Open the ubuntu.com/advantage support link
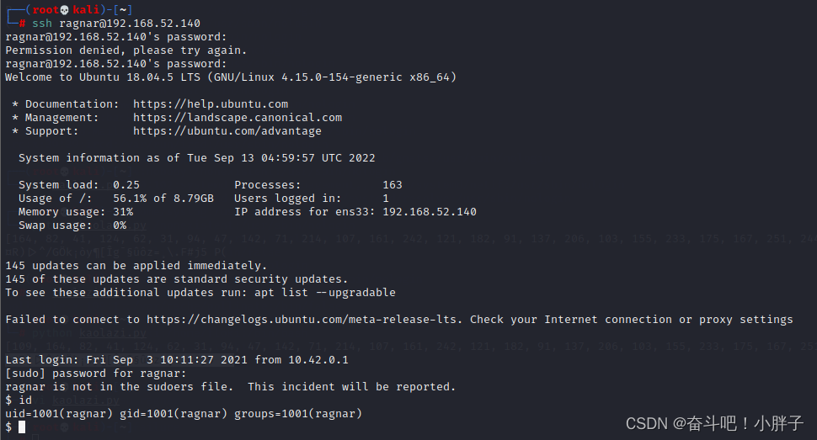Viewport: 817px width, 440px height. click(227, 131)
